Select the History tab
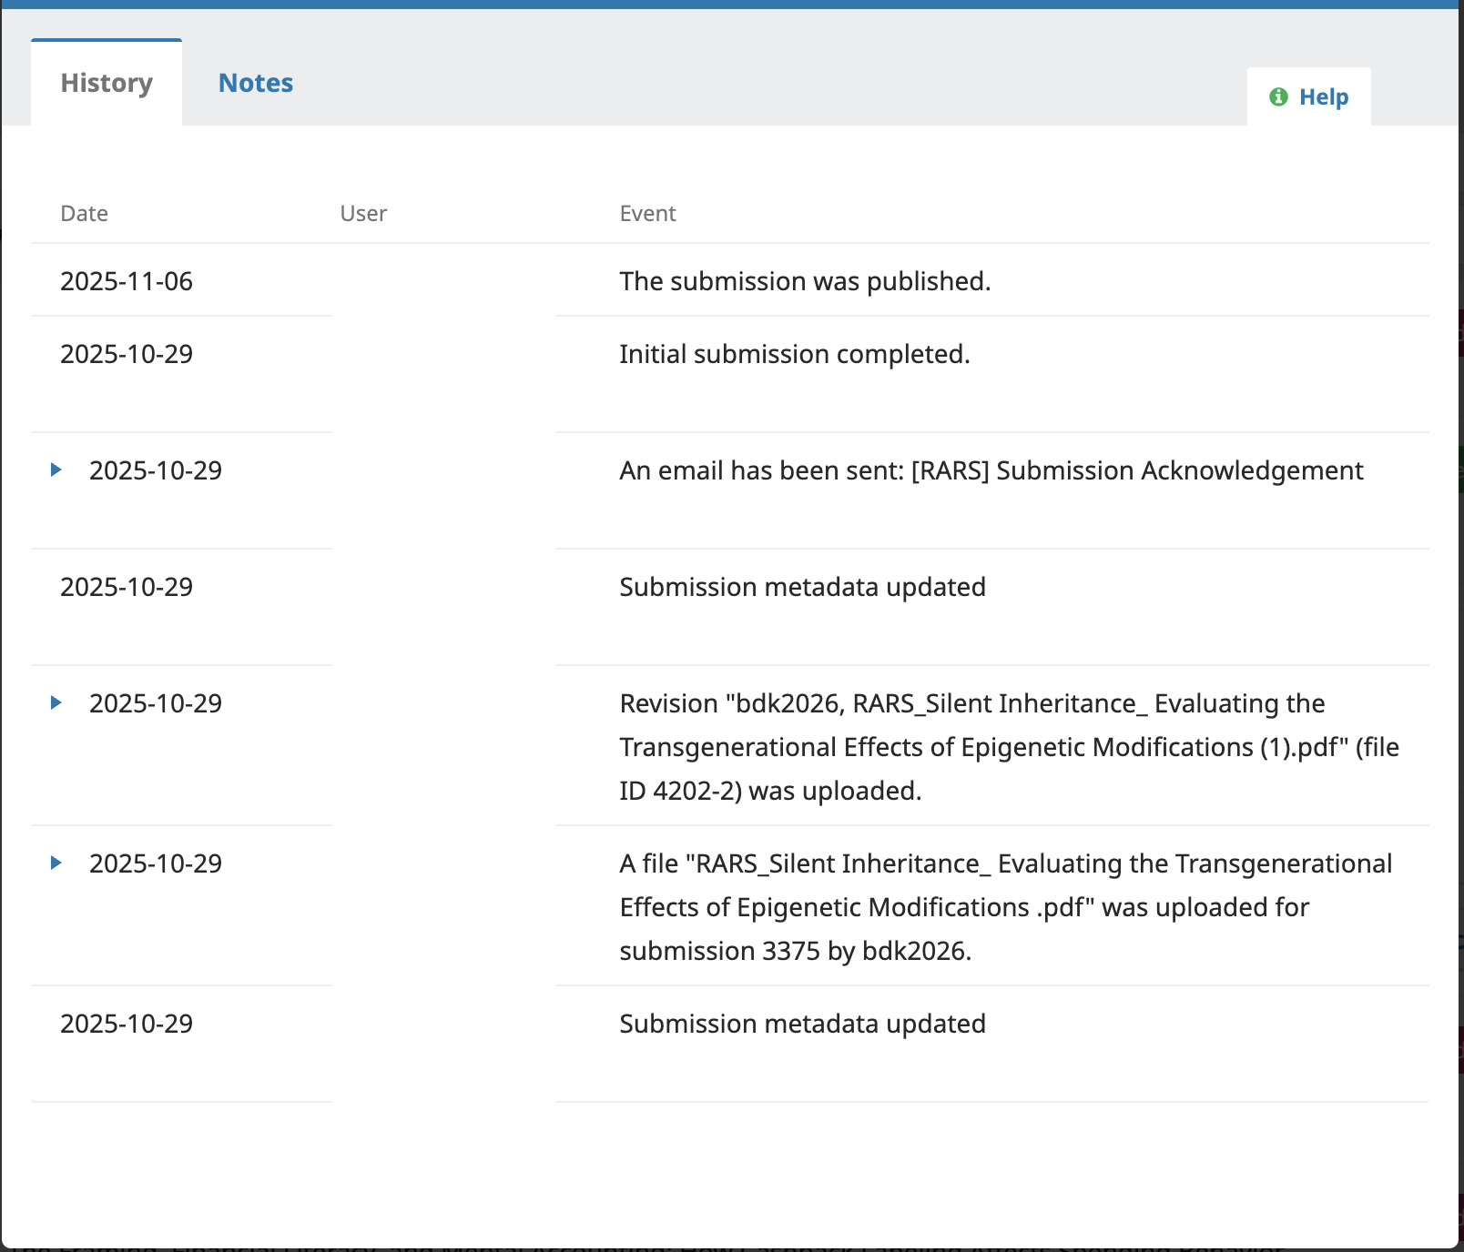Viewport: 1464px width, 1252px height. click(x=107, y=83)
